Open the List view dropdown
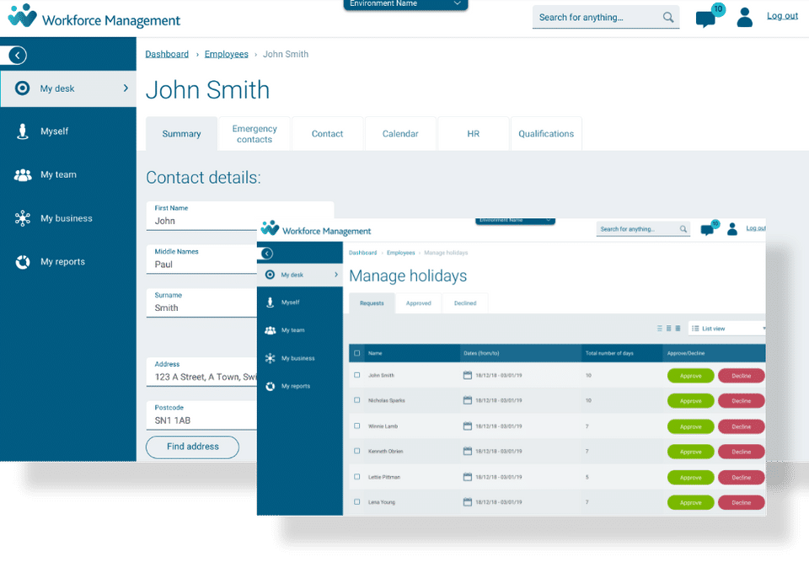 point(727,329)
